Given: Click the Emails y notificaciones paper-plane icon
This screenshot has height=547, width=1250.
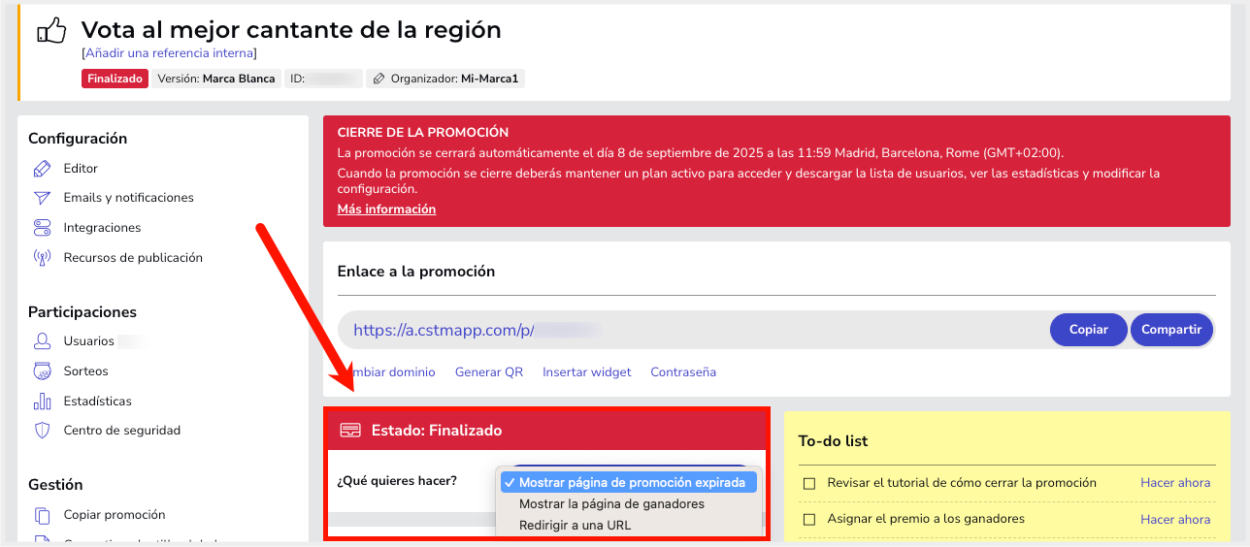Looking at the screenshot, I should pyautogui.click(x=42, y=198).
